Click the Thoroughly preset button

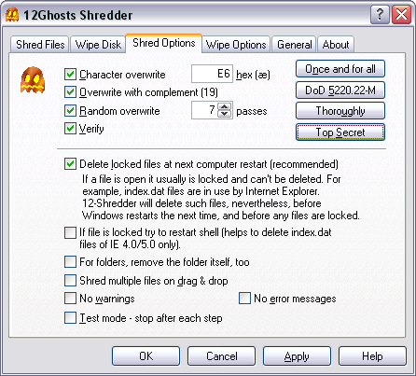tap(340, 111)
